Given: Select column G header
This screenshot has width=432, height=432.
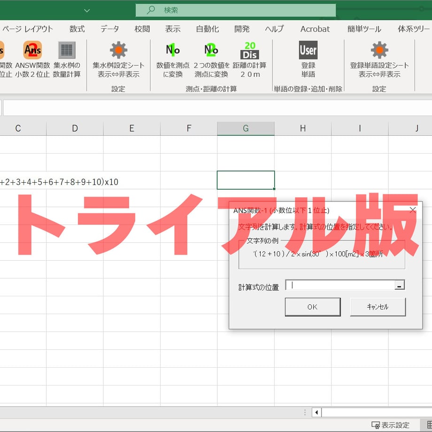Looking at the screenshot, I should (246, 128).
